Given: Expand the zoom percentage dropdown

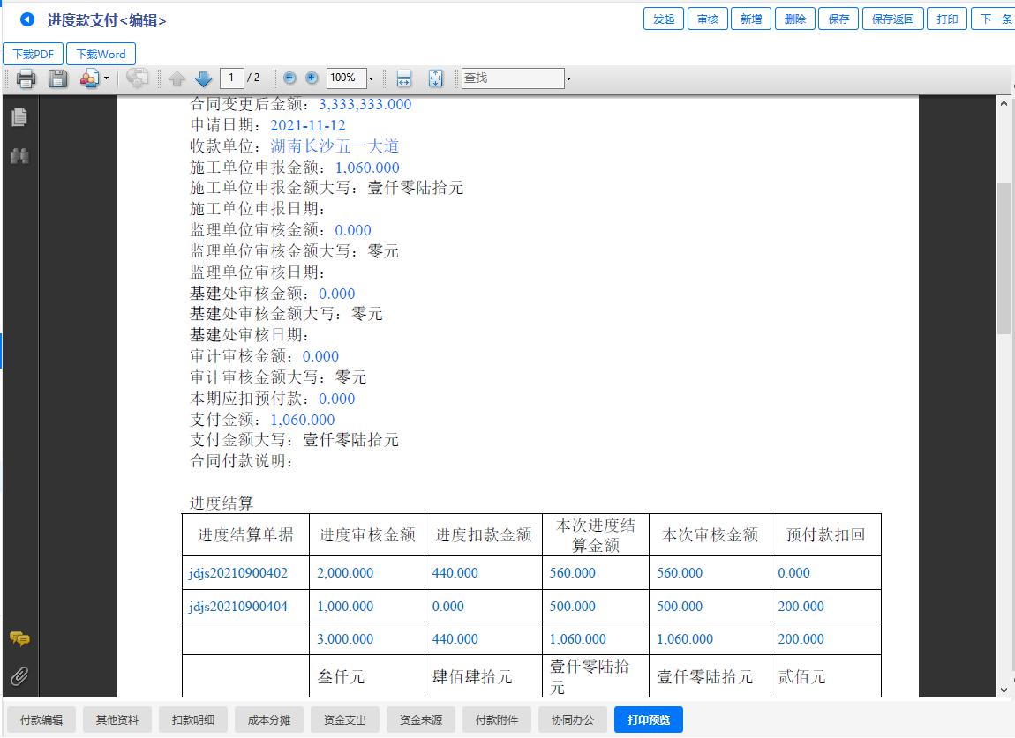Looking at the screenshot, I should pos(372,78).
